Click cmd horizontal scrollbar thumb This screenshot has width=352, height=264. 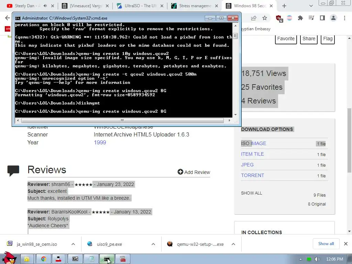point(122,120)
